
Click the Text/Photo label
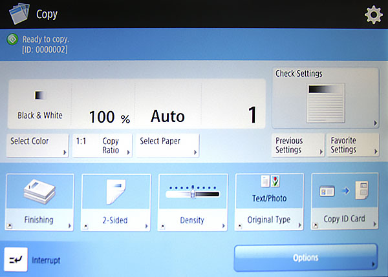click(x=269, y=198)
